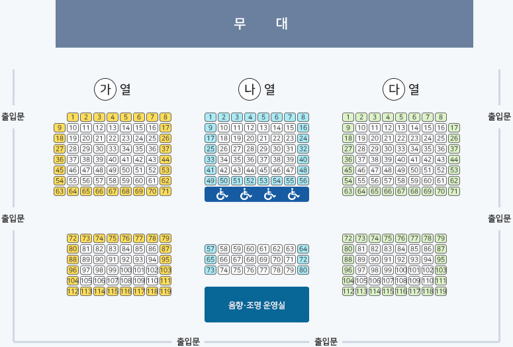Pick blue seat 57 in 나열 rear block
The width and height of the screenshot is (513, 347).
(x=210, y=249)
